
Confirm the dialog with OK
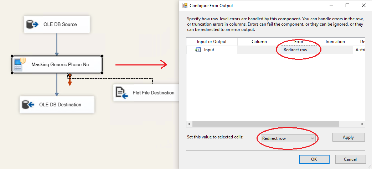314,159
